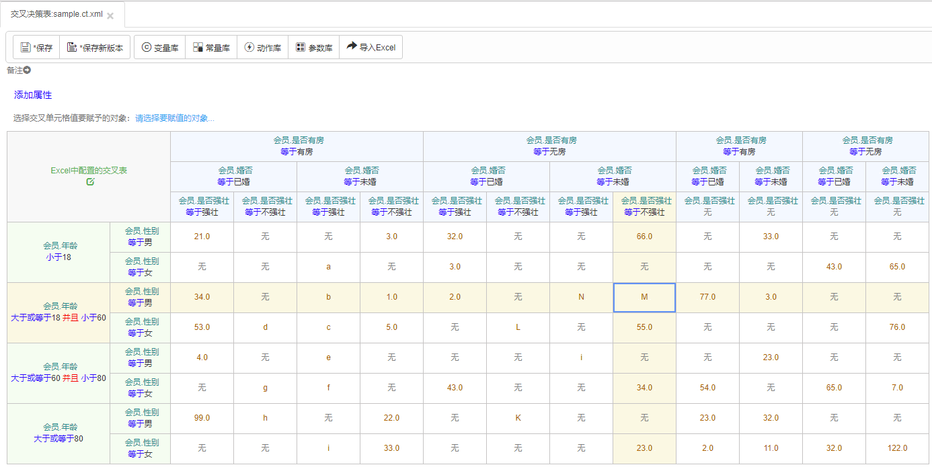The width and height of the screenshot is (932, 467).
Task: Click the green edit icon under cross table title
Action: pos(91,181)
